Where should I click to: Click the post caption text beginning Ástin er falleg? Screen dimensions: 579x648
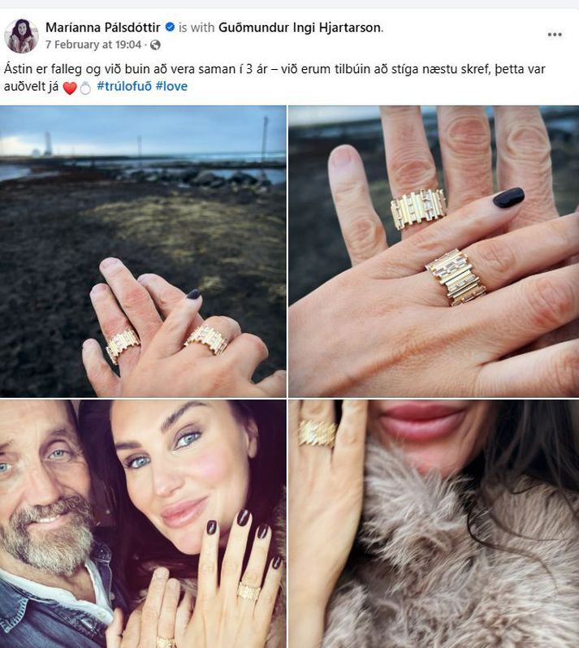pos(274,77)
